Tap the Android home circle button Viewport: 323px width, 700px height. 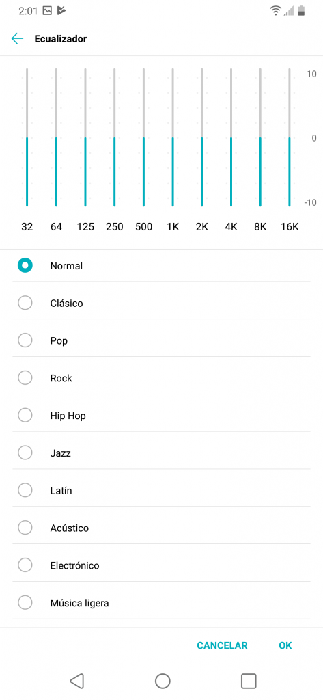pyautogui.click(x=163, y=681)
